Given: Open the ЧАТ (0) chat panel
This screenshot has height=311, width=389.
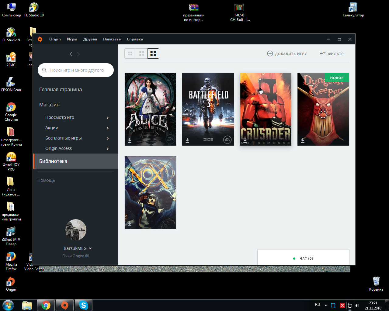Looking at the screenshot, I should [x=303, y=258].
